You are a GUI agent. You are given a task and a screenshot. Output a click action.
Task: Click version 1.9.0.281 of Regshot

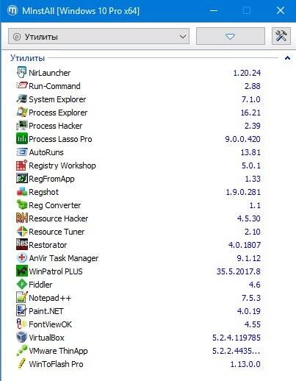(x=243, y=192)
